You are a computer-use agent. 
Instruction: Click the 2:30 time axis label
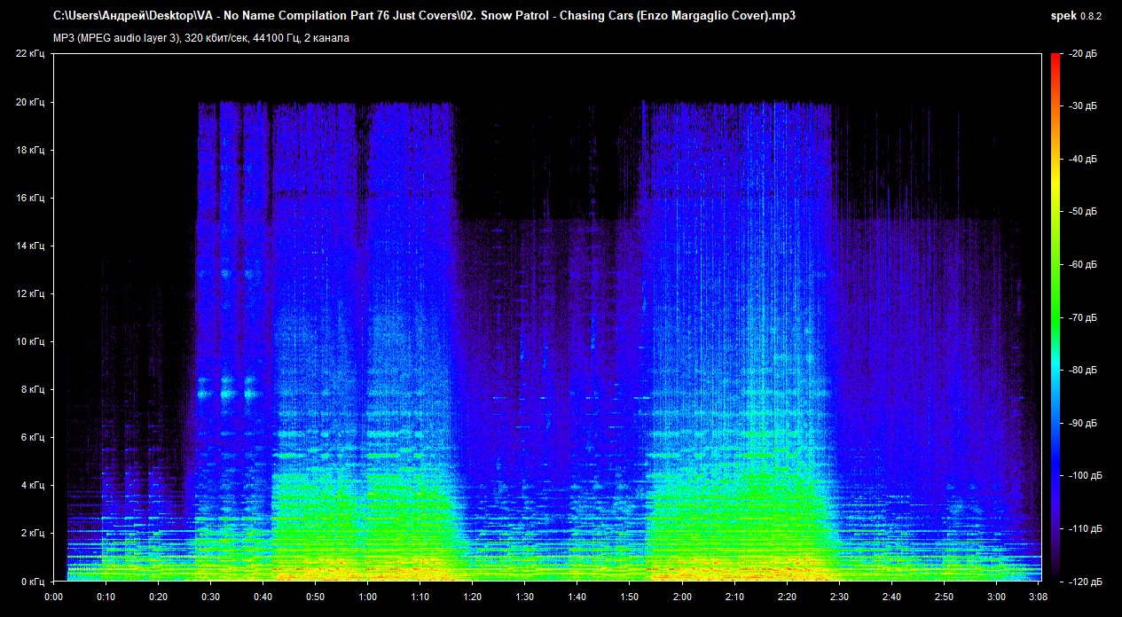click(x=839, y=597)
